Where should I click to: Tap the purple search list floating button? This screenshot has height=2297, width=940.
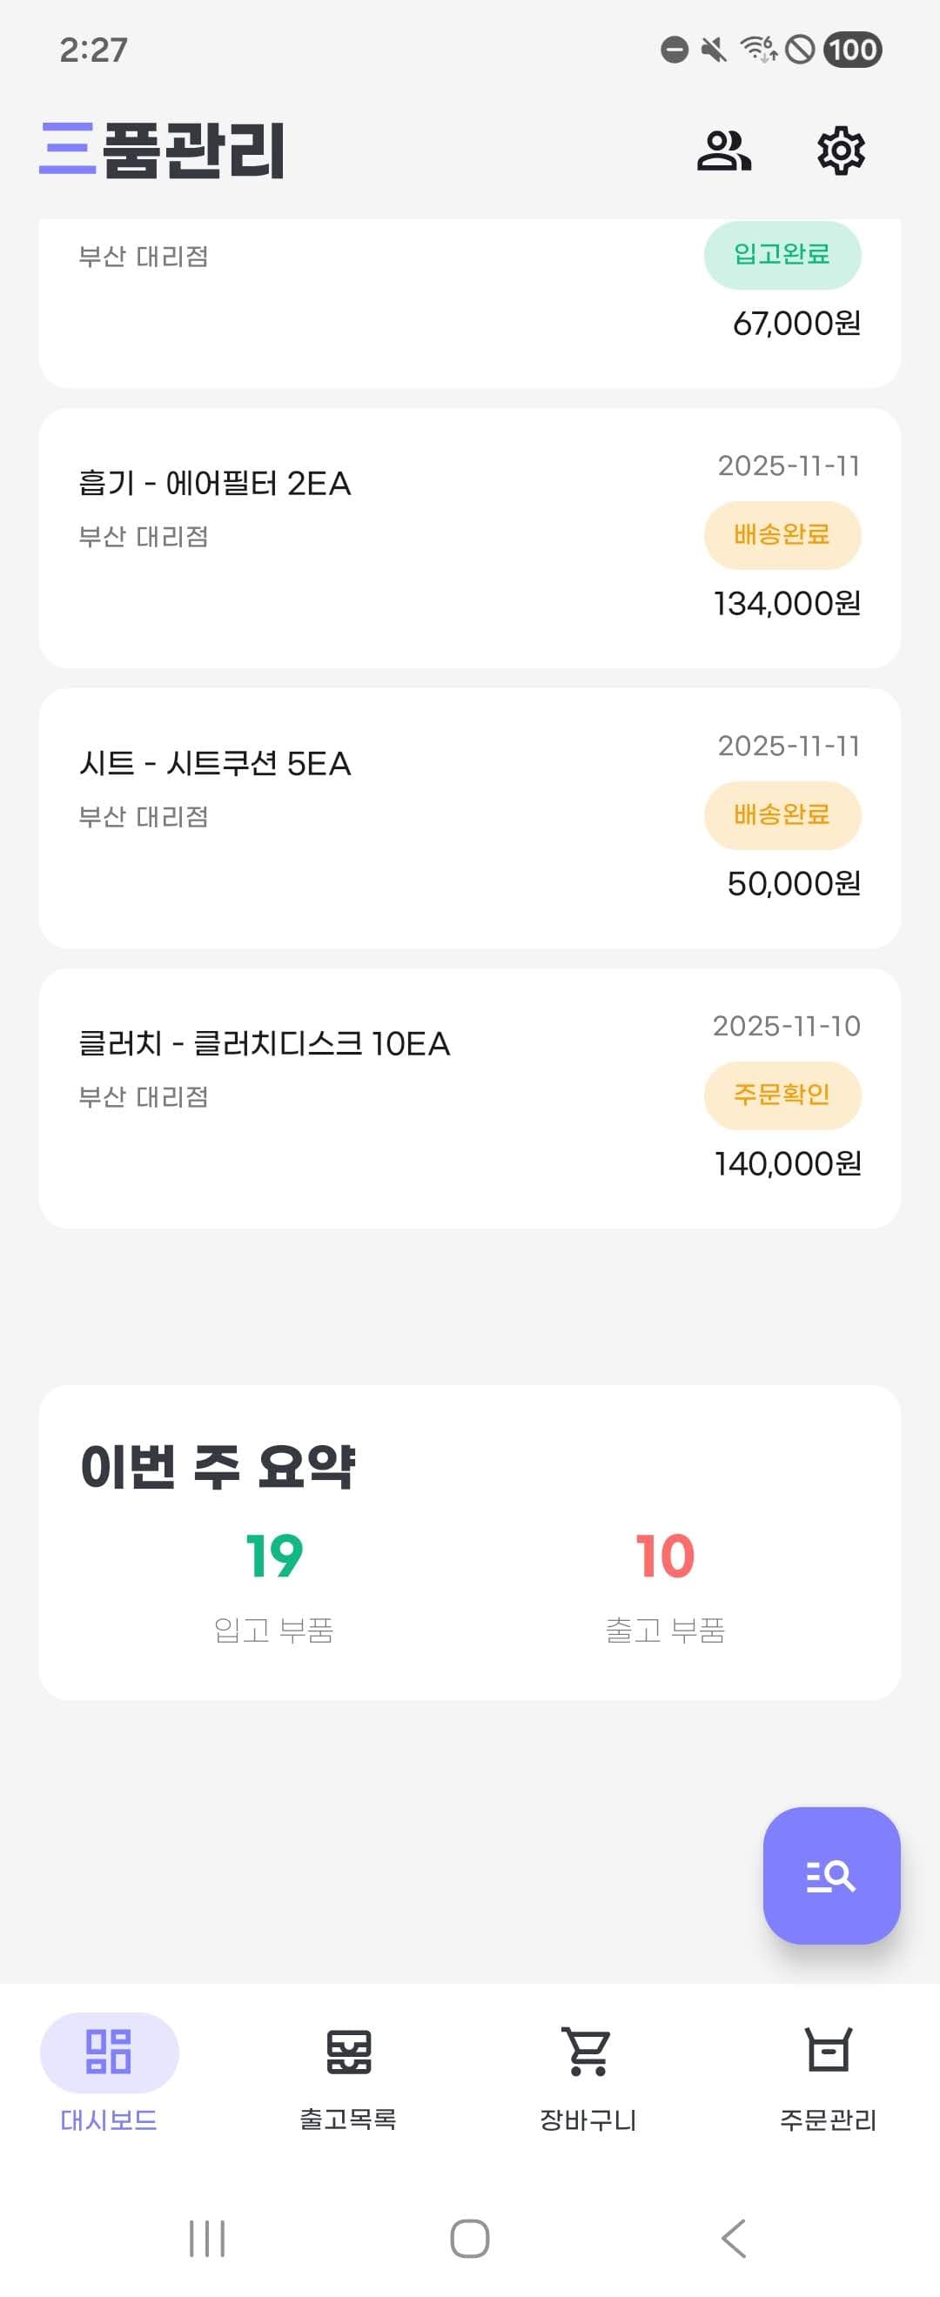click(x=831, y=1875)
